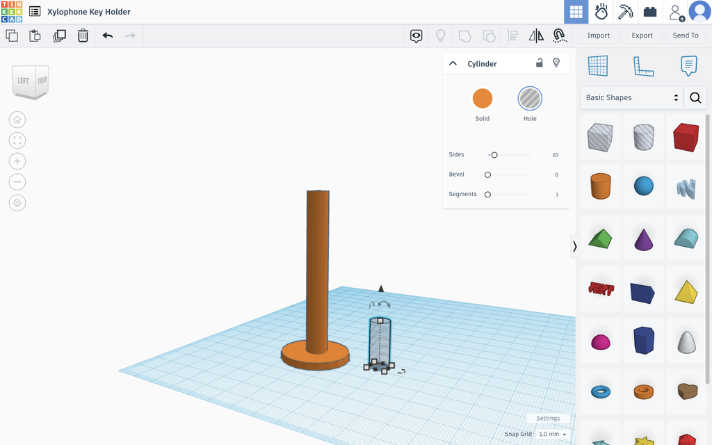Select the Workplane tool
Viewport: 712px width, 445px height.
(x=597, y=66)
